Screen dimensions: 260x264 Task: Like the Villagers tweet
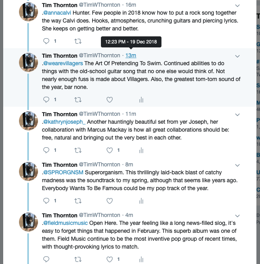click(x=110, y=100)
